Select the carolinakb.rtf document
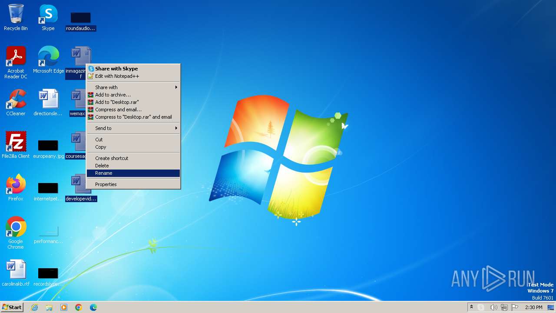 16,273
